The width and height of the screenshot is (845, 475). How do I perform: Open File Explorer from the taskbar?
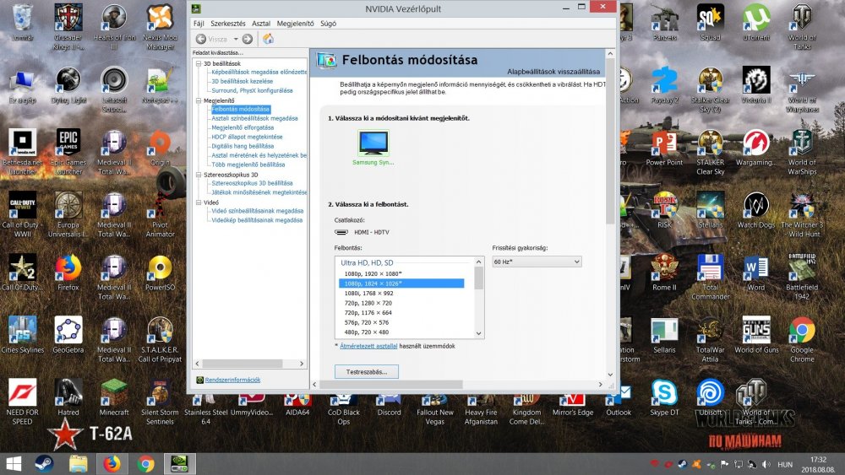click(x=78, y=464)
